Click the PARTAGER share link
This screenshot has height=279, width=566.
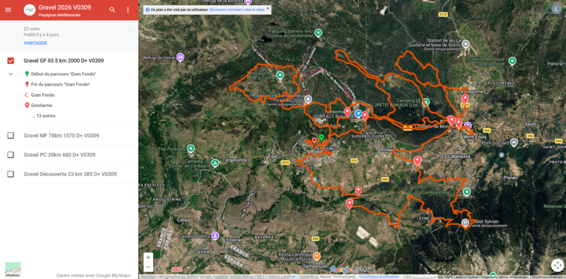(35, 43)
